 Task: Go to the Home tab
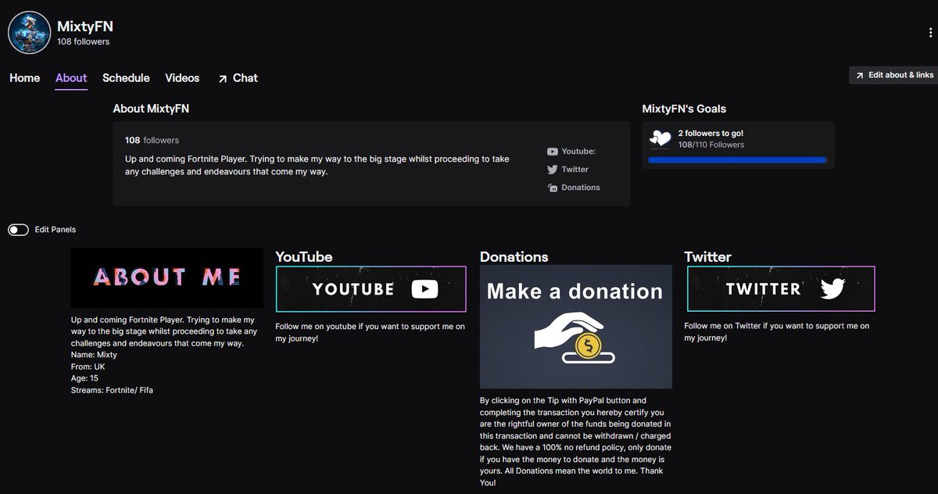coord(24,78)
